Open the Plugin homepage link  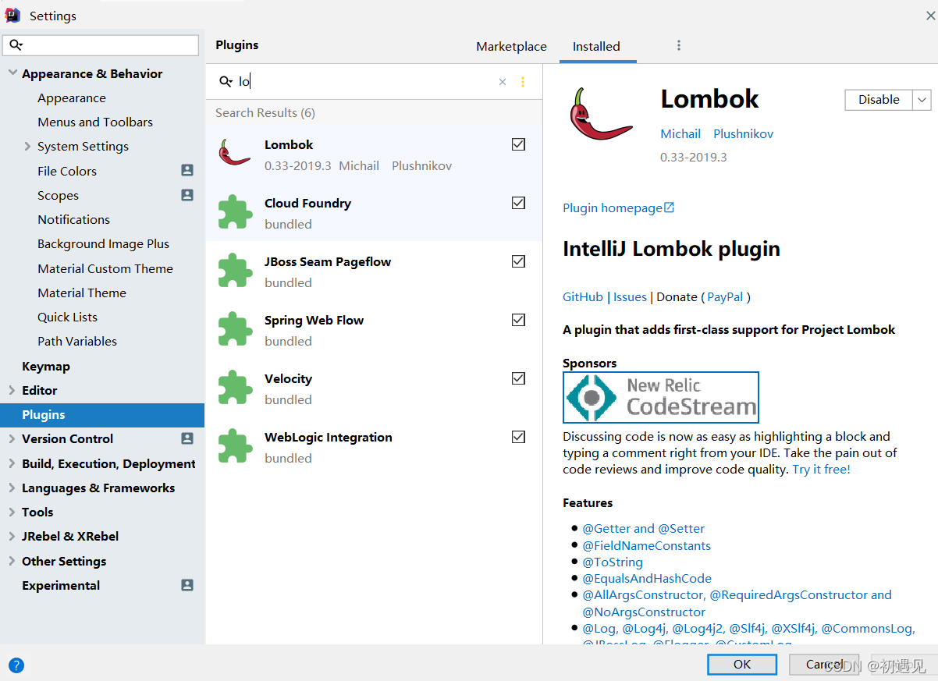pos(618,207)
